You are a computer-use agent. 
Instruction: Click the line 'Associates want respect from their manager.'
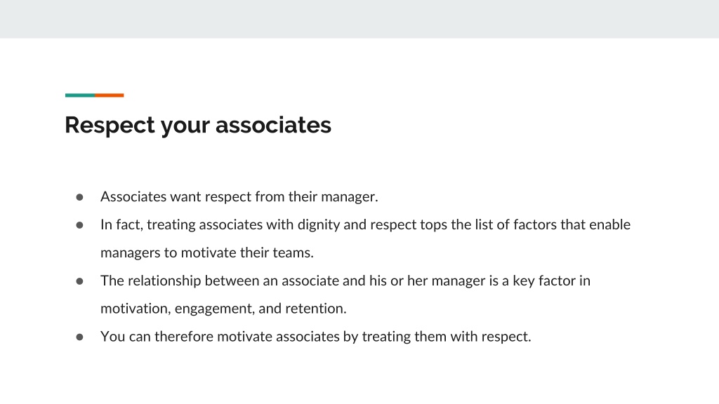(239, 197)
